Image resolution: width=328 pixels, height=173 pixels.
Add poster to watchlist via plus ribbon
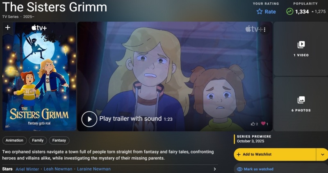tap(8, 27)
